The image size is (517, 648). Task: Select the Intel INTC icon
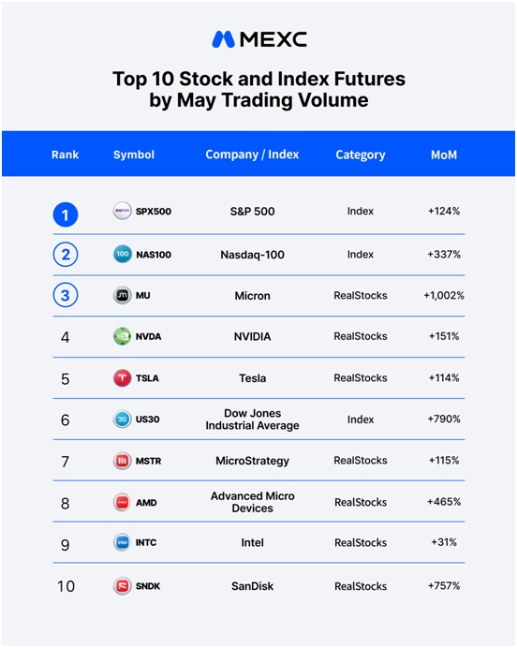123,542
